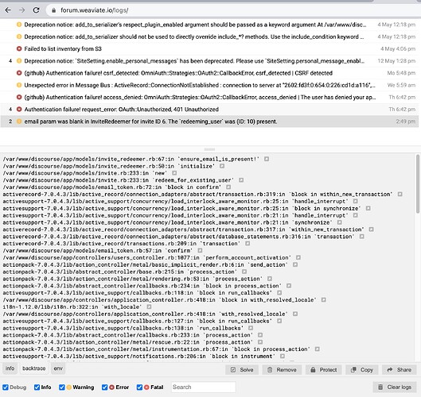Toggle the Warning filter checkbox
The image size is (421, 397).
[62, 387]
